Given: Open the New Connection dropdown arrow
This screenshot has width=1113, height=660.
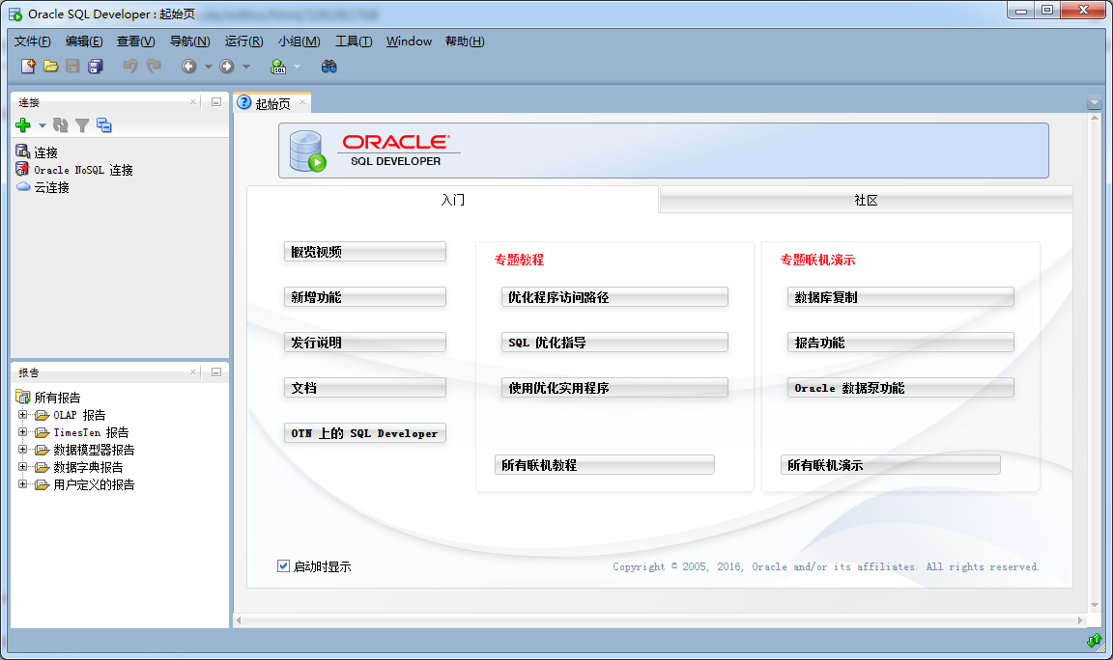Looking at the screenshot, I should [42, 126].
